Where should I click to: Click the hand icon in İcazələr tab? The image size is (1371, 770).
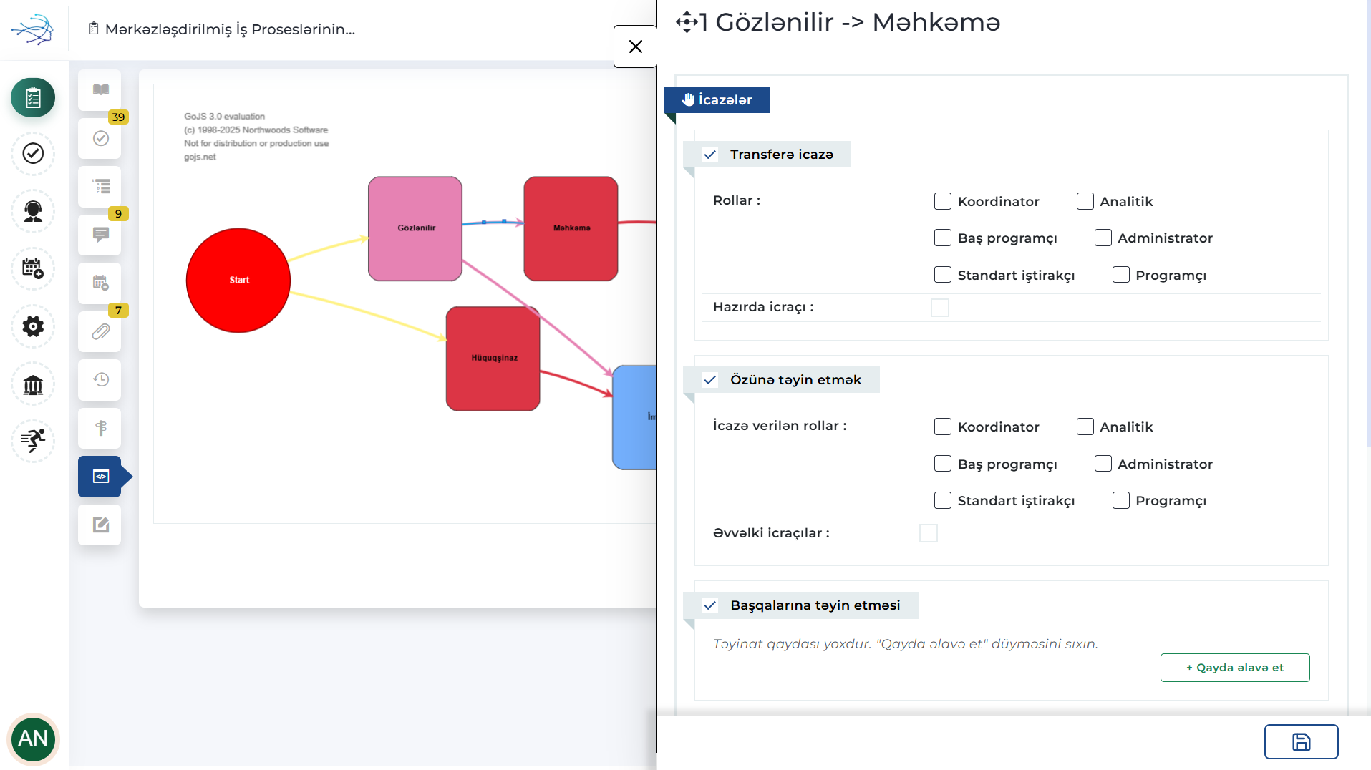tap(688, 99)
